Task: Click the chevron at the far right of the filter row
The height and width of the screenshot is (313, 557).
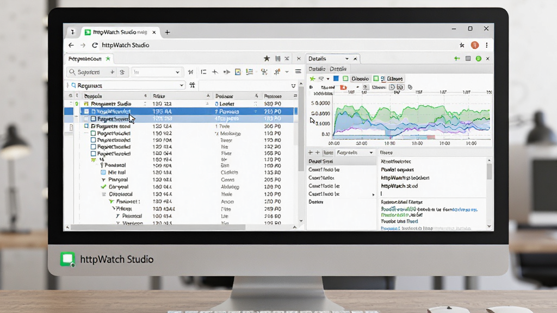Action: coord(293,85)
